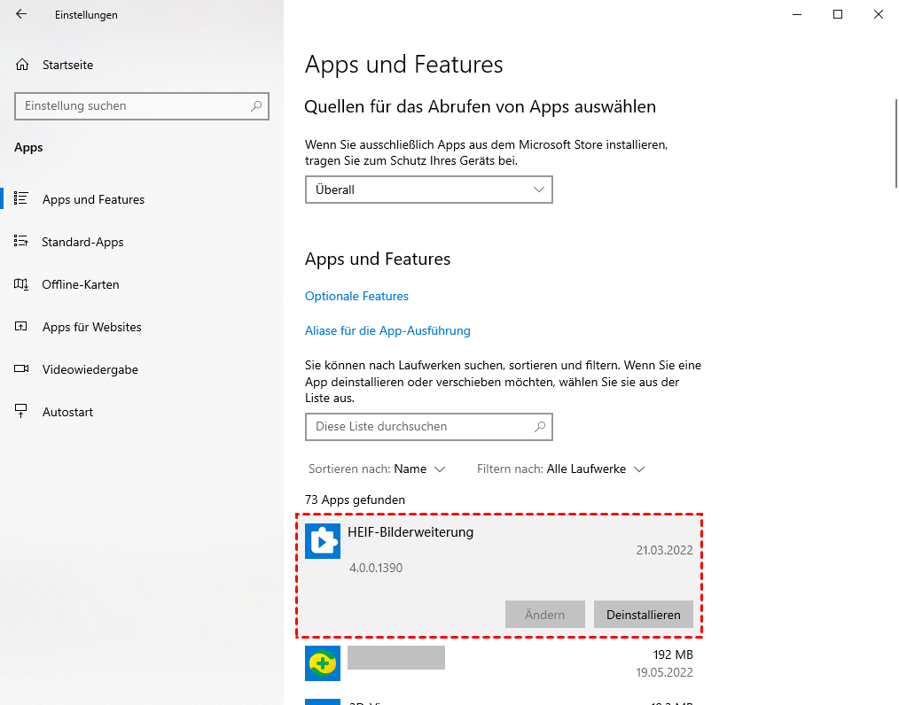Click the green plus app icon

tap(323, 662)
